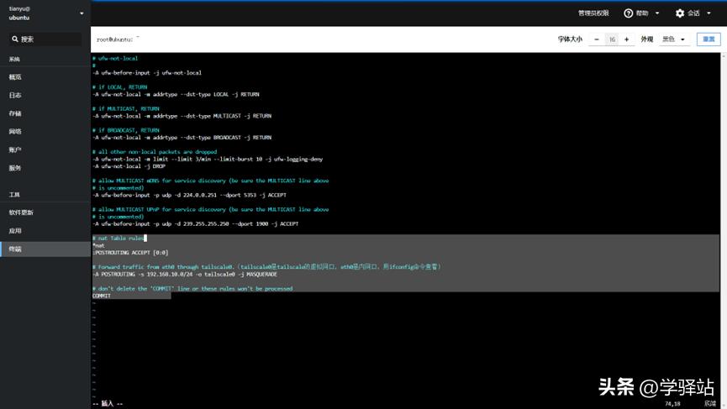Open 日志 logs page in sidebar
The image size is (727, 409).
15,96
